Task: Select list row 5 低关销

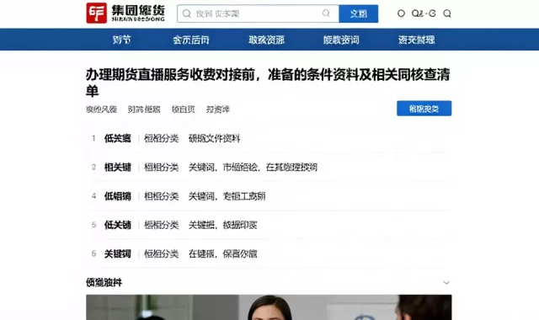Action: [x=268, y=225]
